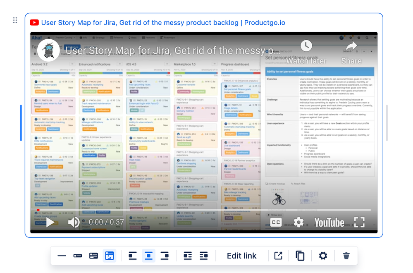Click the video progress bar
413x273 pixels.
tap(204, 210)
